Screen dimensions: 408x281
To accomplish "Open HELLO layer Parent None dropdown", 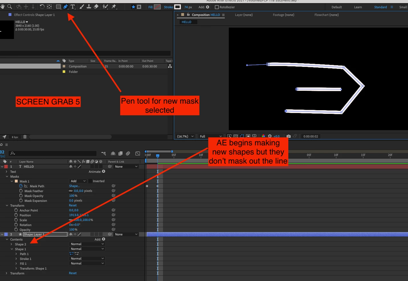I will pyautogui.click(x=126, y=167).
